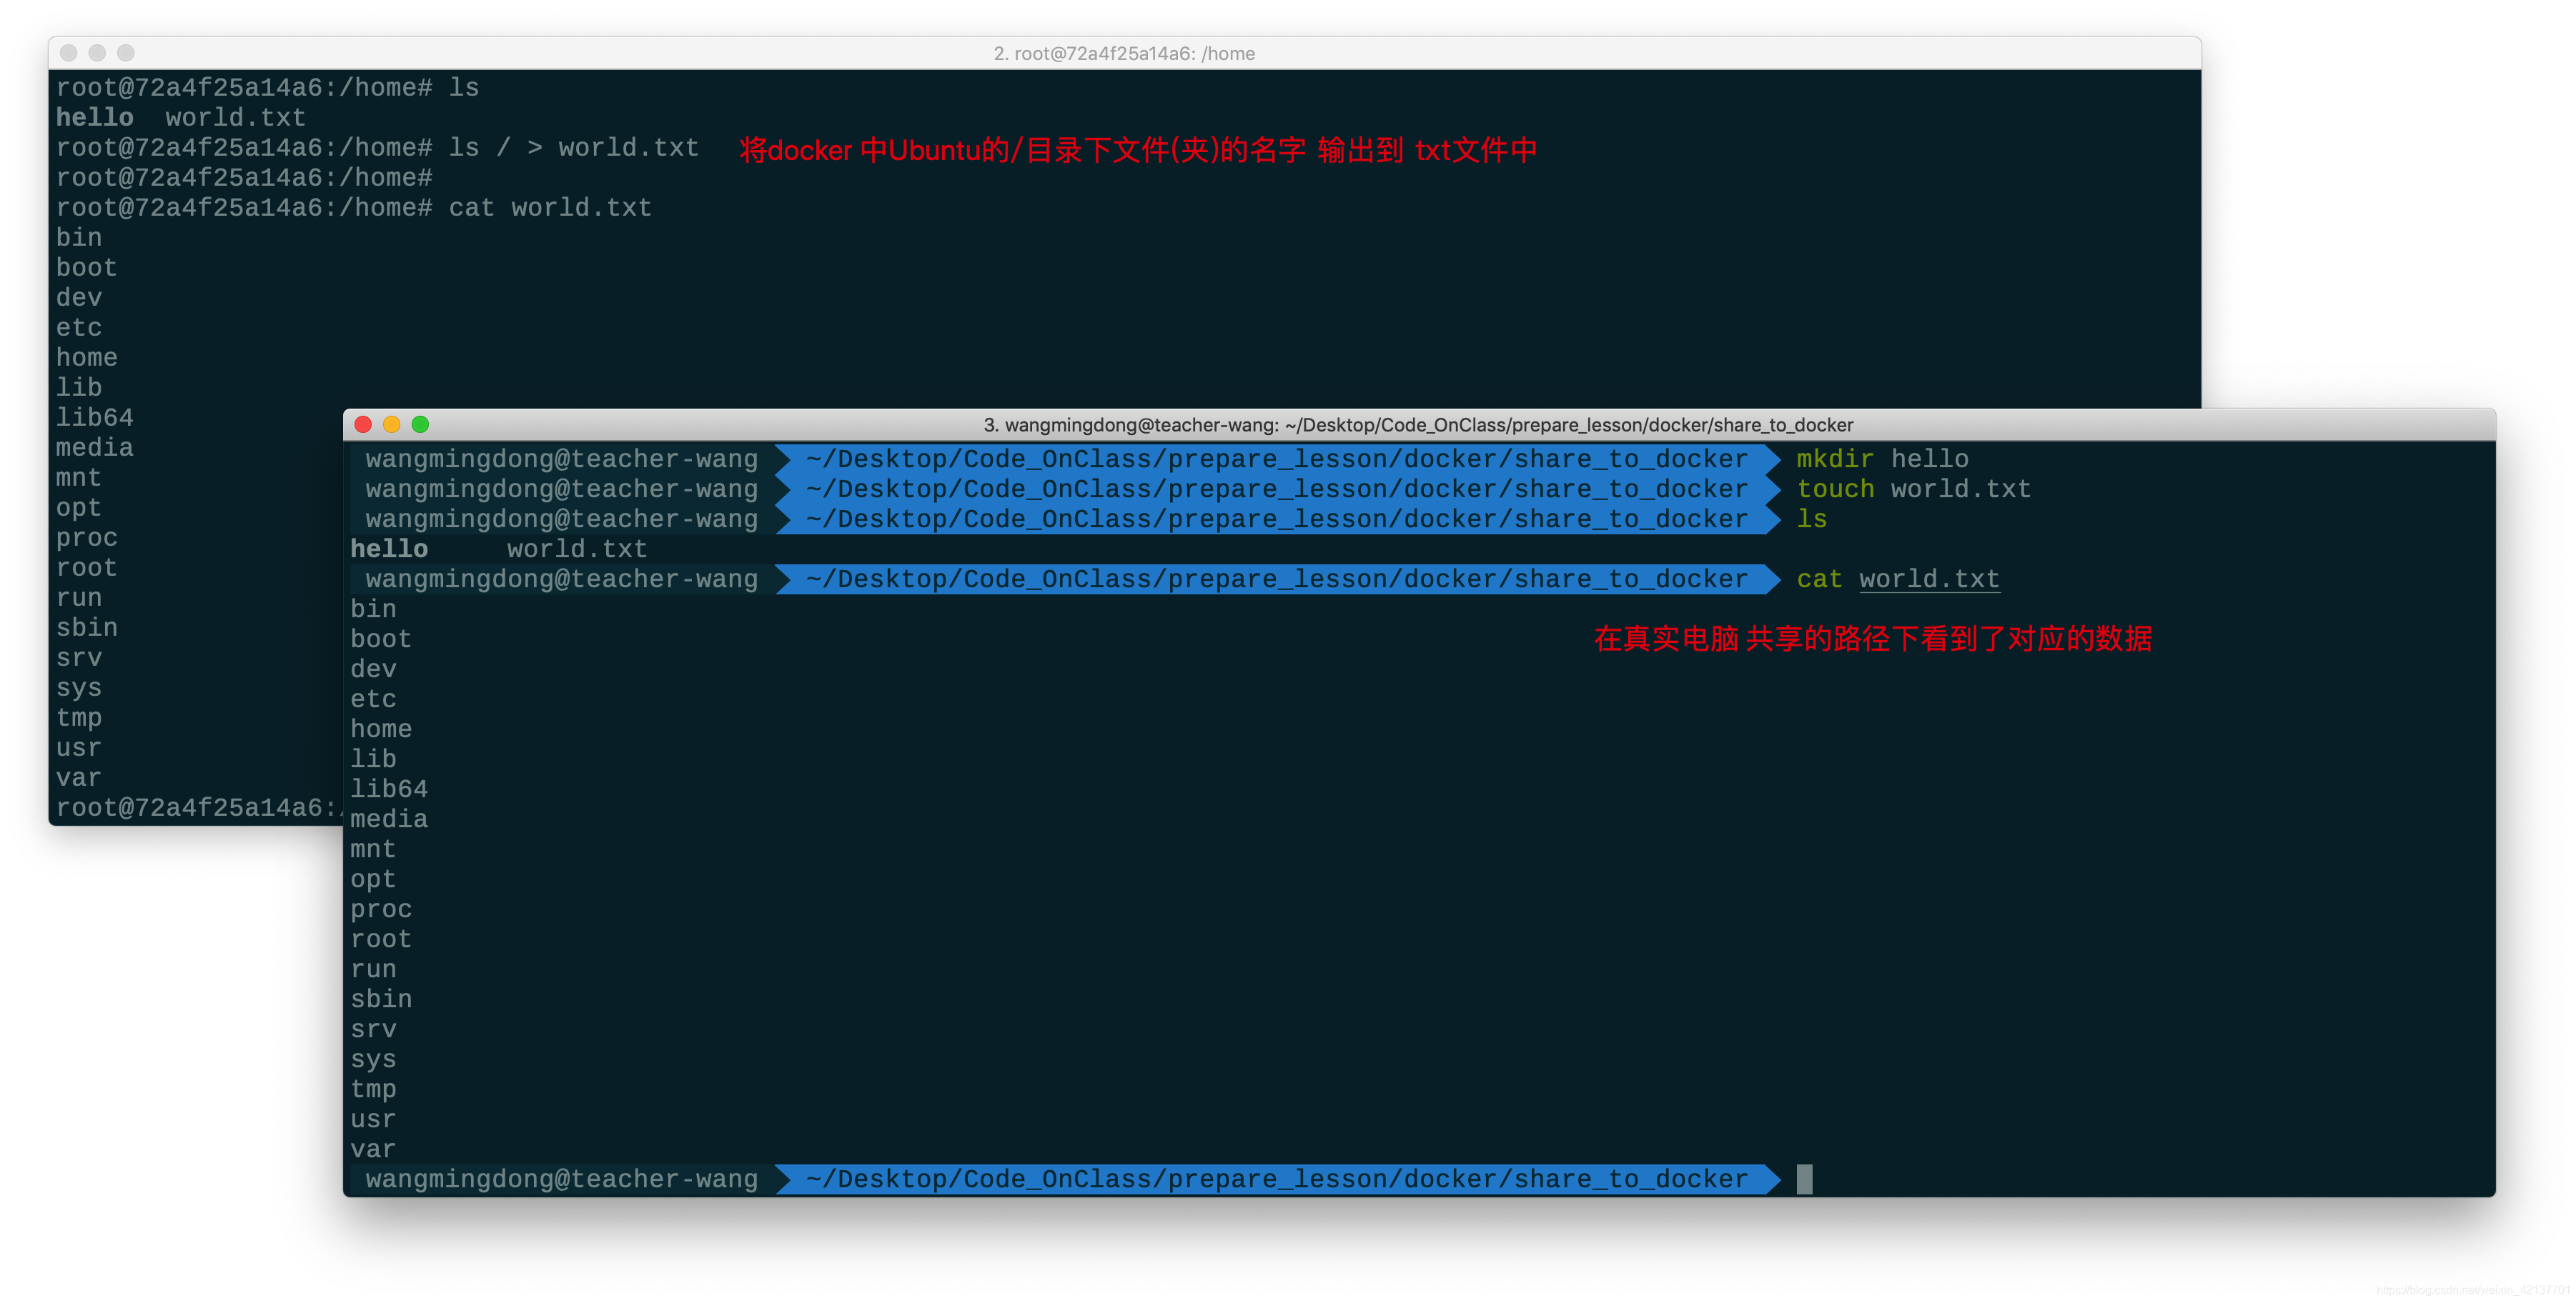Click underlined world.txt after cat command
This screenshot has height=1303, width=2576.
[1929, 579]
